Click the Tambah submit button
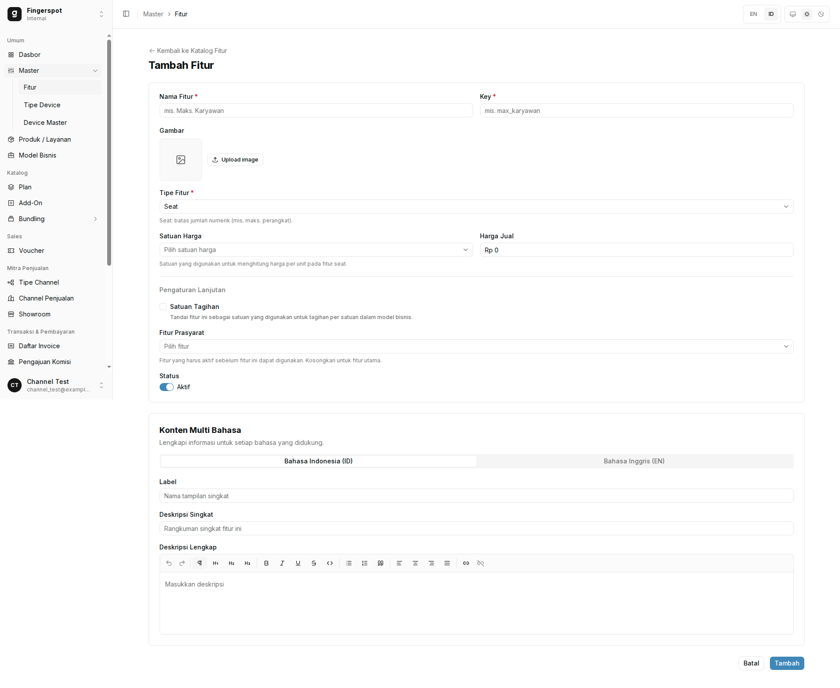Viewport: 840px width, 688px height. (x=787, y=663)
